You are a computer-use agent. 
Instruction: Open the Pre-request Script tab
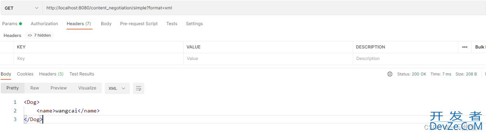139,24
